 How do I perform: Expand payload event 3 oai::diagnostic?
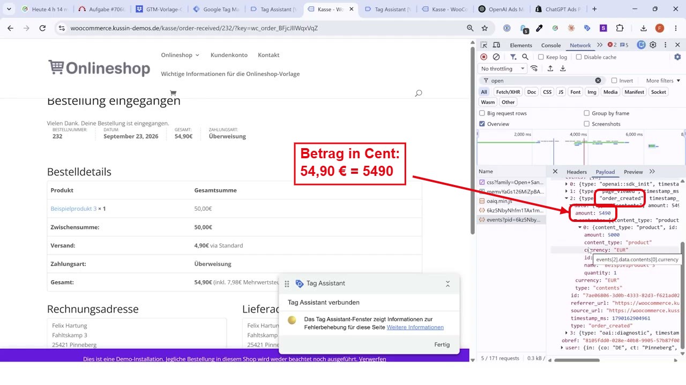566,333
